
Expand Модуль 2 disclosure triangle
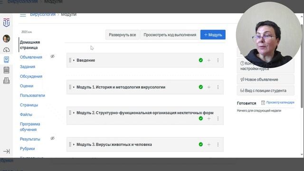click(74, 113)
